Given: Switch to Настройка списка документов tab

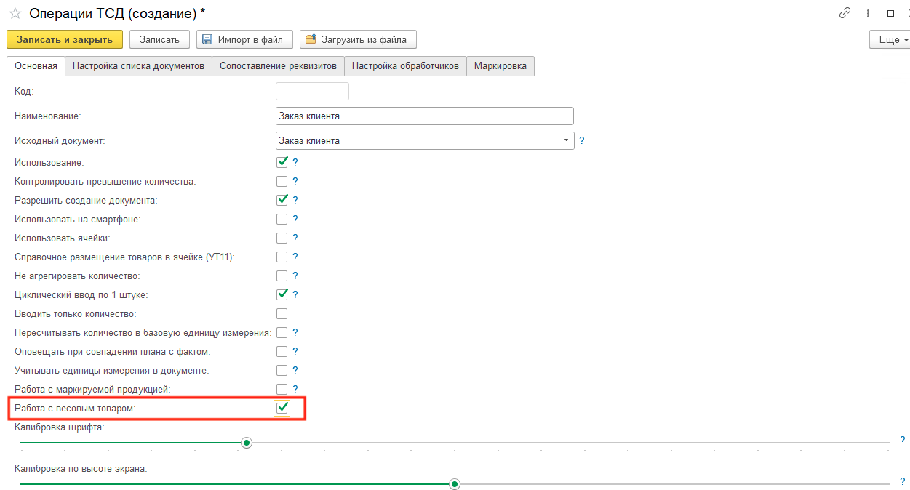Looking at the screenshot, I should (138, 66).
